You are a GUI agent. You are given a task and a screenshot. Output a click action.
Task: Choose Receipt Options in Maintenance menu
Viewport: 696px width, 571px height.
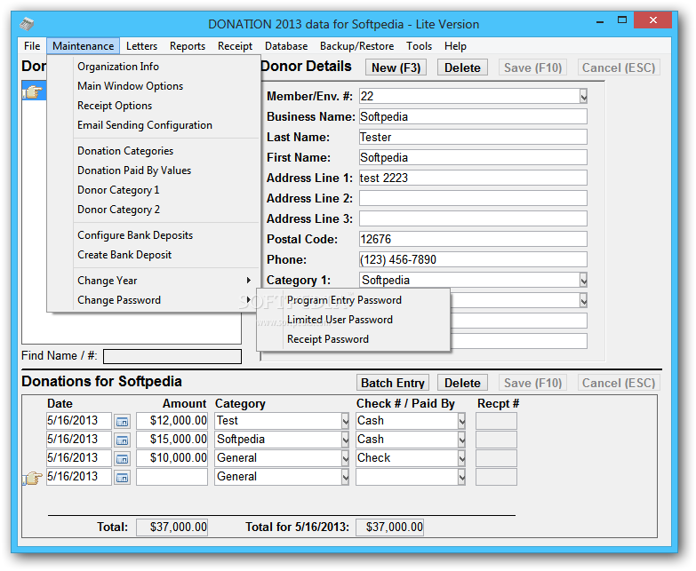153,106
